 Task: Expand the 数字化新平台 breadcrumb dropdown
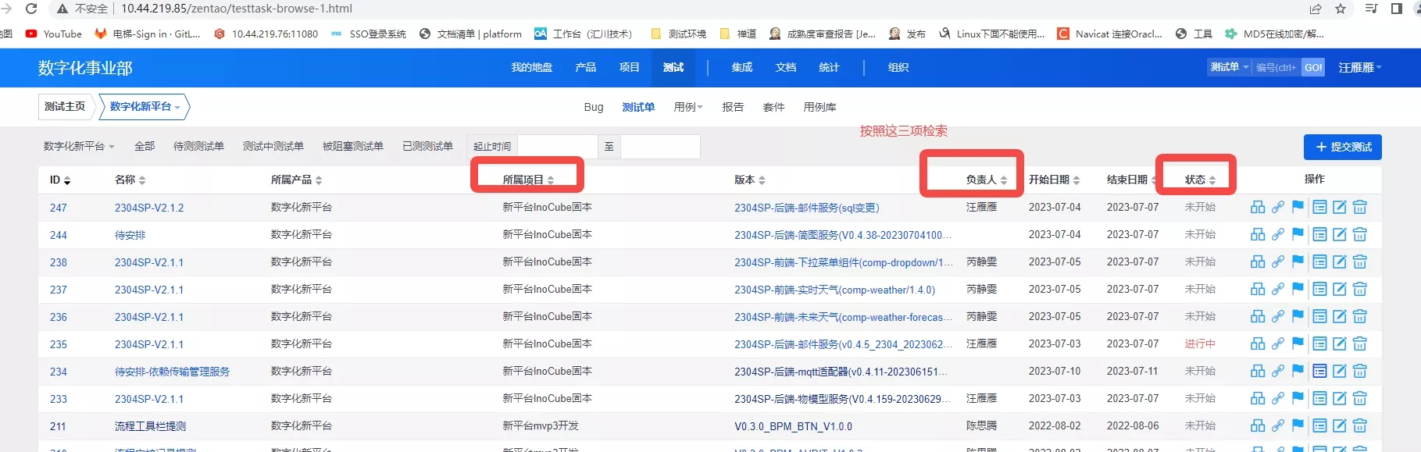point(145,107)
